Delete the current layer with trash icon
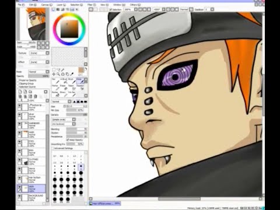 tap(36, 96)
